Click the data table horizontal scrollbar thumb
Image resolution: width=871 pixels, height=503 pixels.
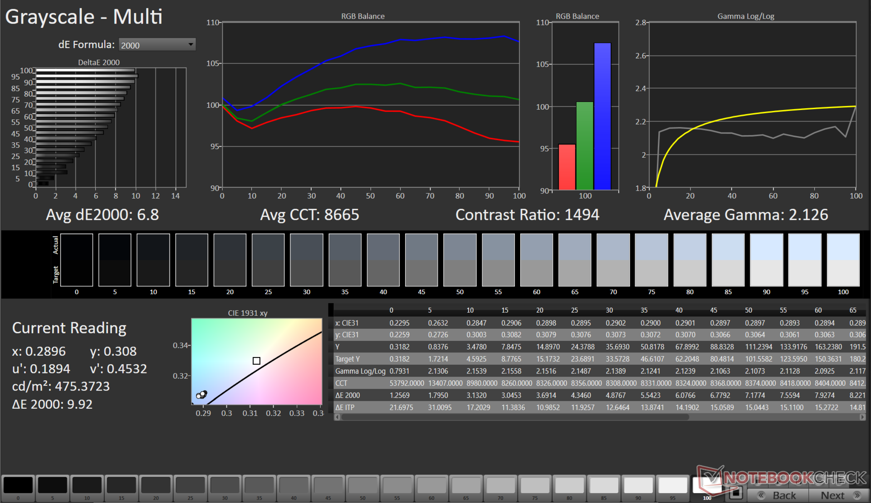pyautogui.click(x=515, y=417)
